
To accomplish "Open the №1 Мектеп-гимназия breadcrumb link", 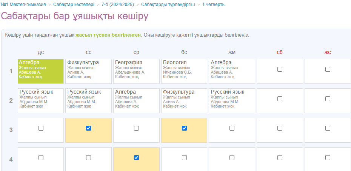I will [23, 5].
